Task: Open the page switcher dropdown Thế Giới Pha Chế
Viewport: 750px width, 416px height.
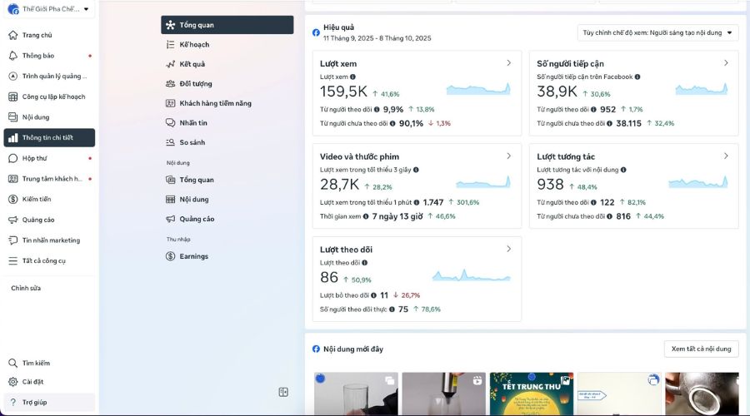Action: [x=49, y=8]
